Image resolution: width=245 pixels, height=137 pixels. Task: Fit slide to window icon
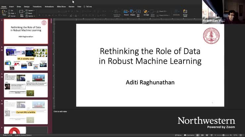click(x=241, y=135)
